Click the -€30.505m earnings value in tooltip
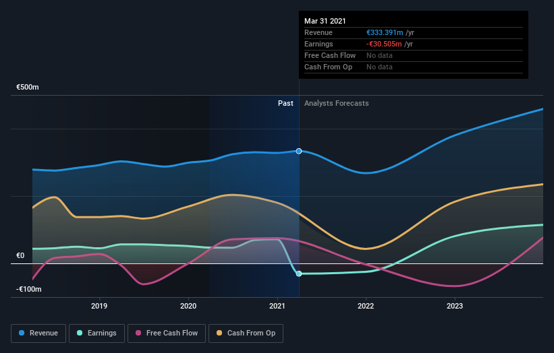The width and height of the screenshot is (554, 353). point(384,44)
